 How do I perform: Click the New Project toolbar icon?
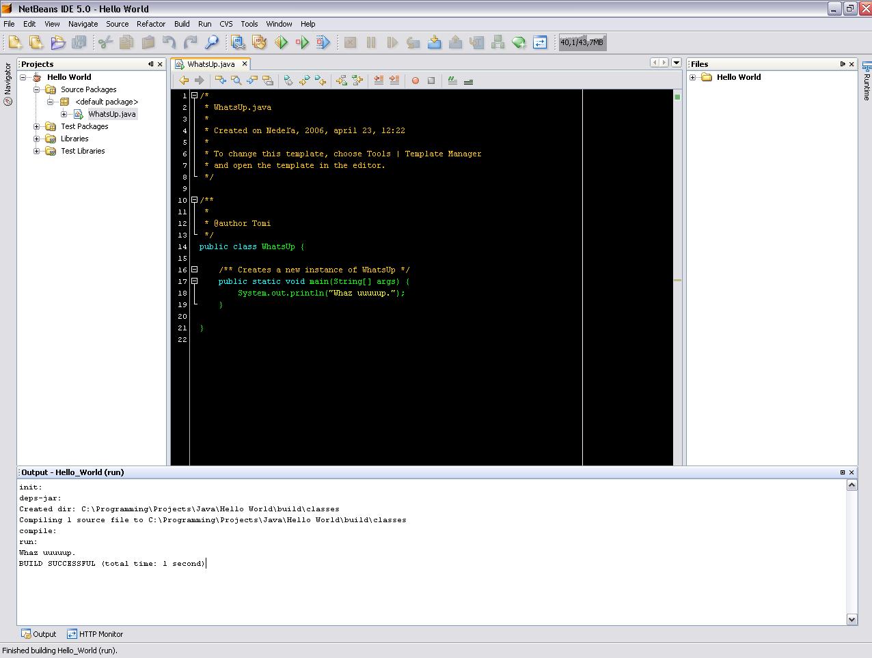coord(36,42)
